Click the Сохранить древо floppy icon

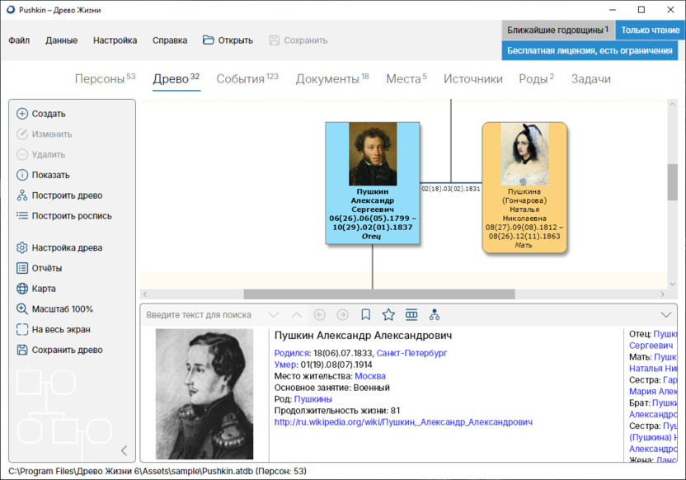22,350
